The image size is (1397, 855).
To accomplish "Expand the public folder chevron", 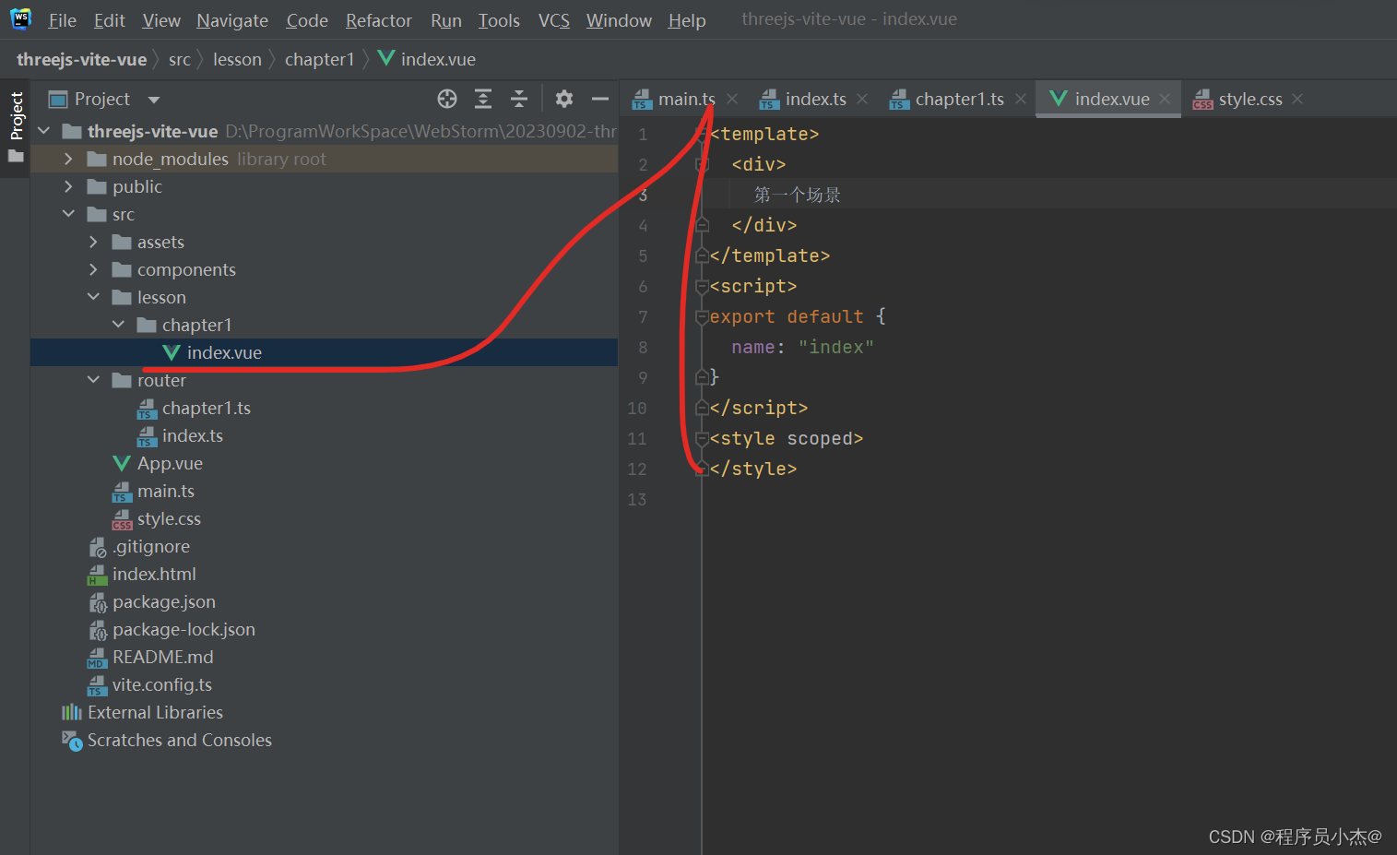I will pos(68,186).
